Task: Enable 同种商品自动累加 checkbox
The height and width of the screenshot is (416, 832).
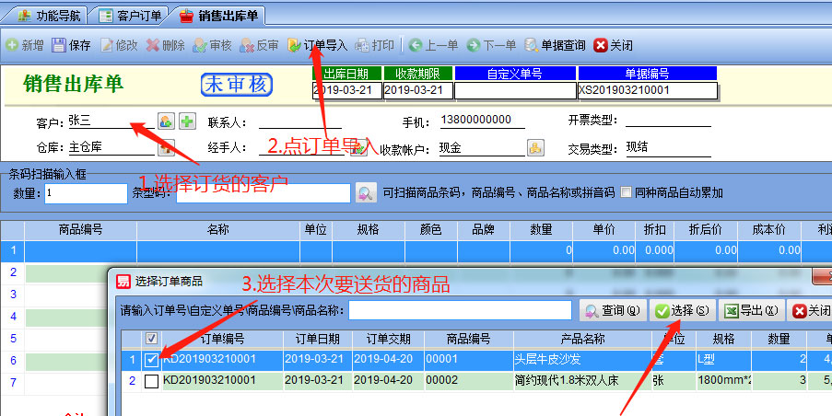Action: 627,193
